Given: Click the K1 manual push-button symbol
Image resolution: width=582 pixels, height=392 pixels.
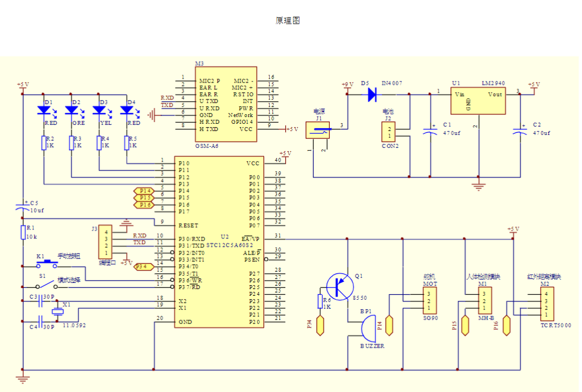Looking at the screenshot, I should pos(47,264).
